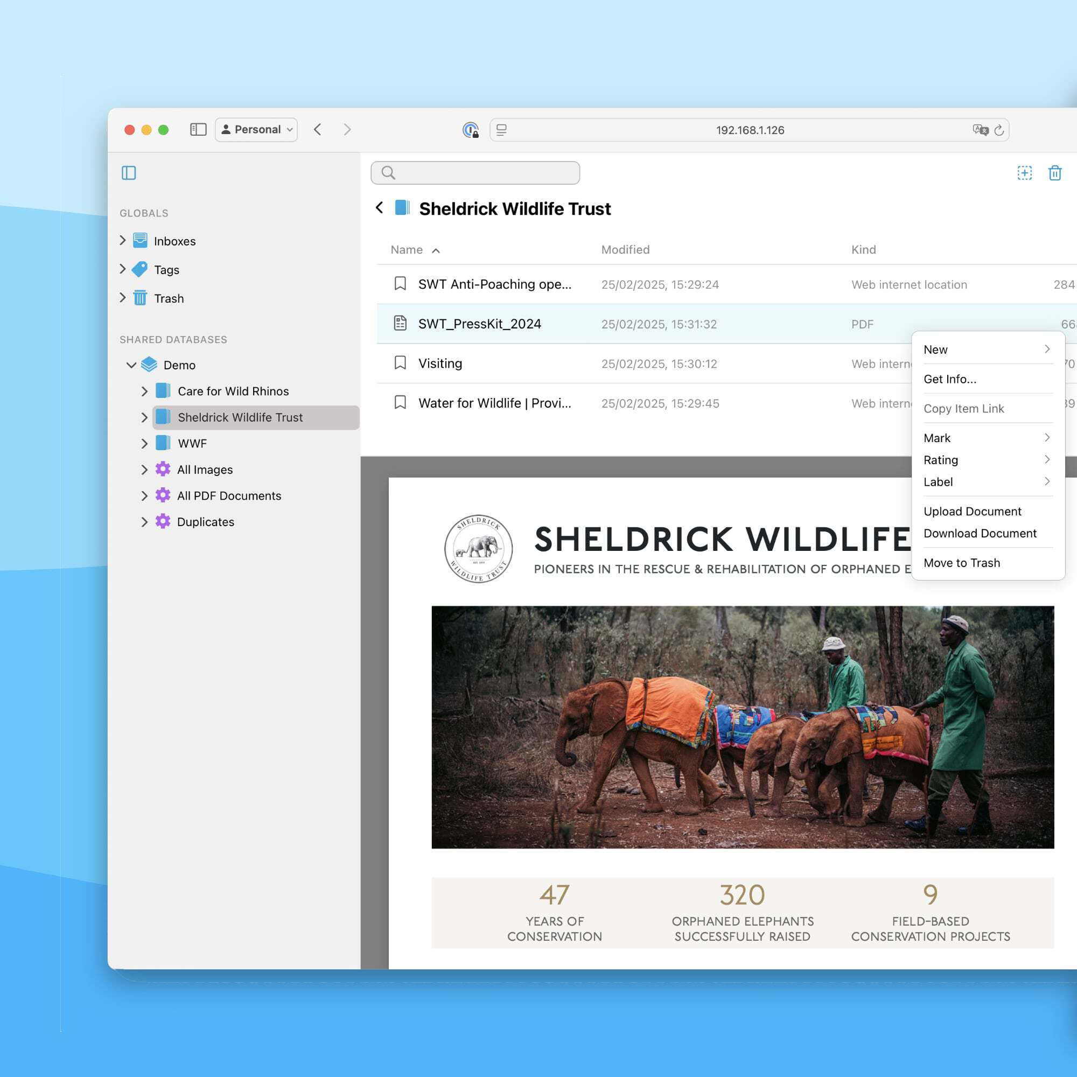This screenshot has width=1077, height=1077.
Task: Click the All Images gear icon
Action: (163, 469)
